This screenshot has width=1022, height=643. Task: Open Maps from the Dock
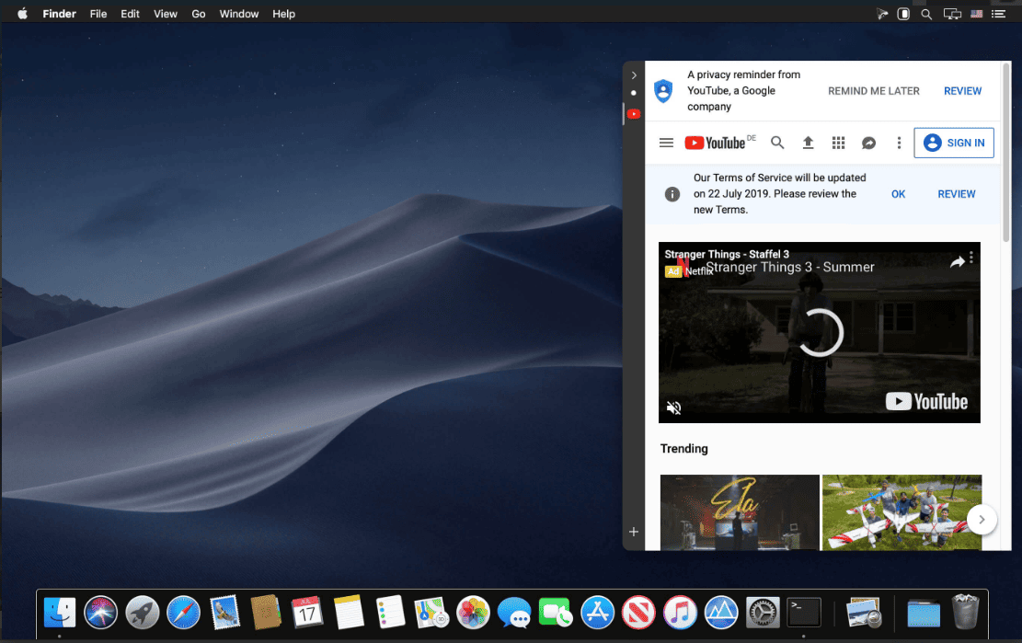coord(431,613)
